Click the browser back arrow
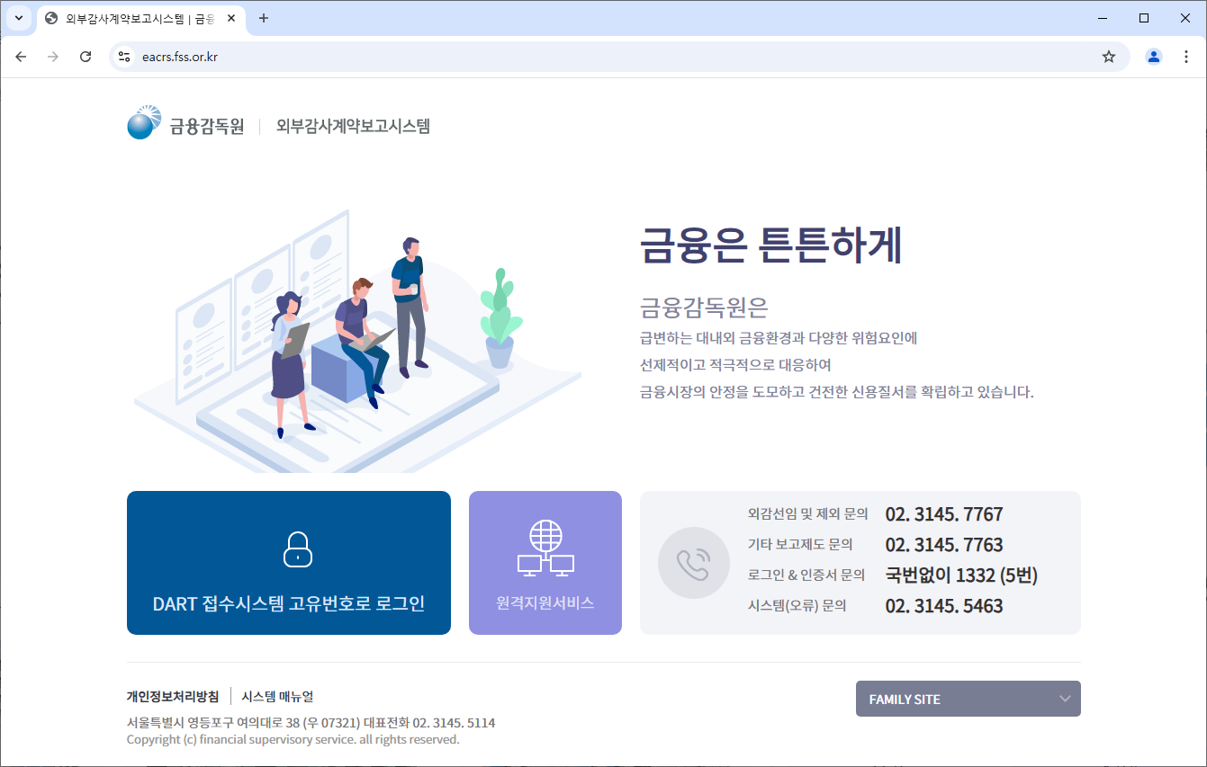1207x767 pixels. click(22, 57)
